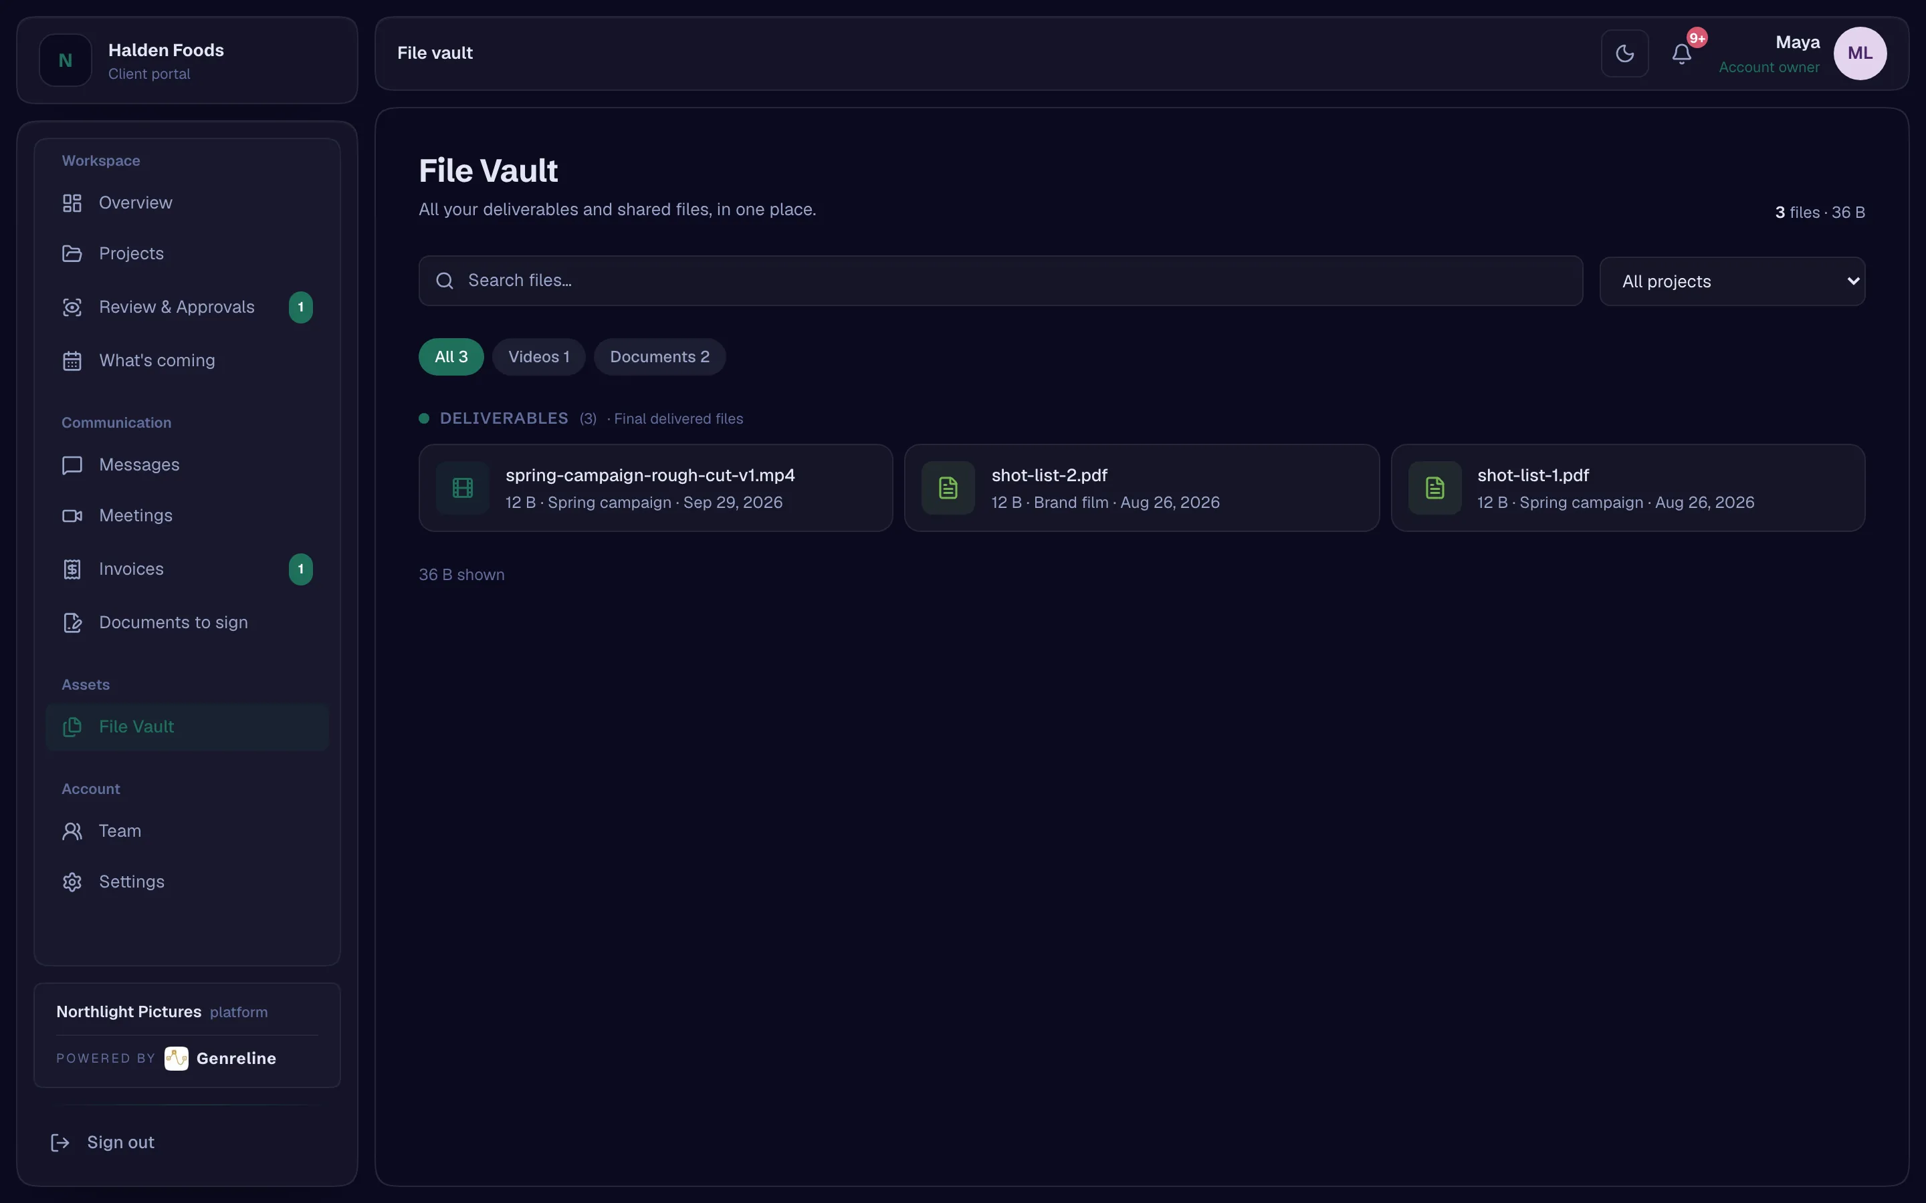Click the Projects folder icon

pos(72,254)
